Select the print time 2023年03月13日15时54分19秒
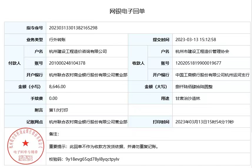This screenshot has height=168, width=252. click(204, 122)
